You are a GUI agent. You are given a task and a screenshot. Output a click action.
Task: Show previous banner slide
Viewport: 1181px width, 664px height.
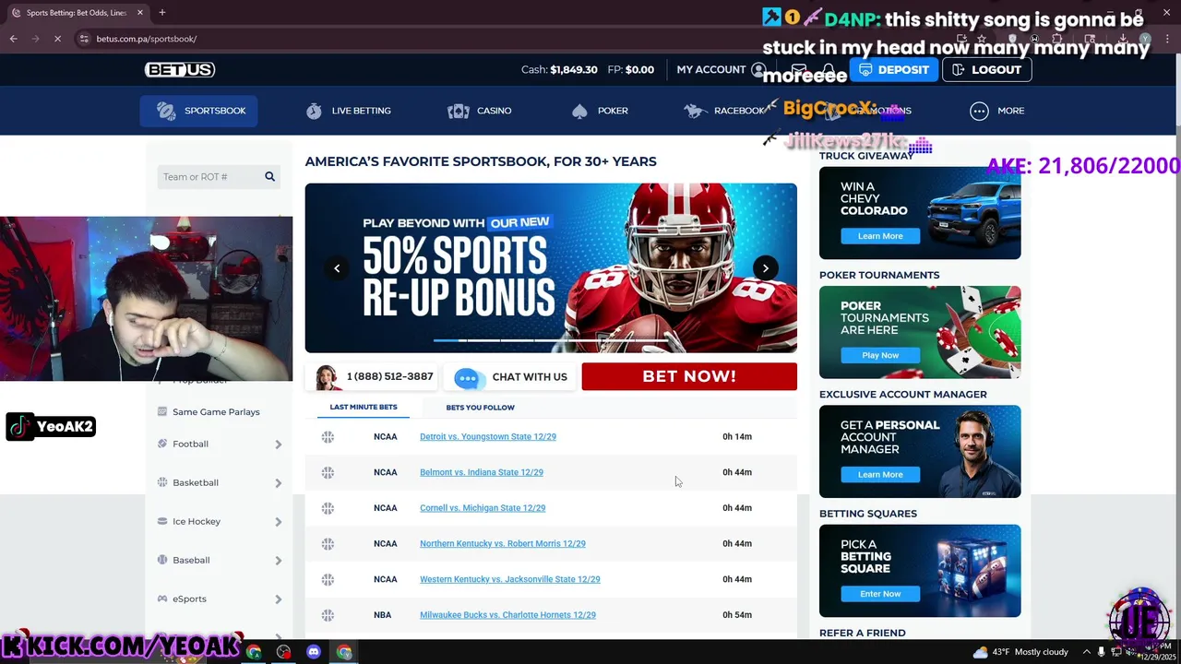click(337, 268)
